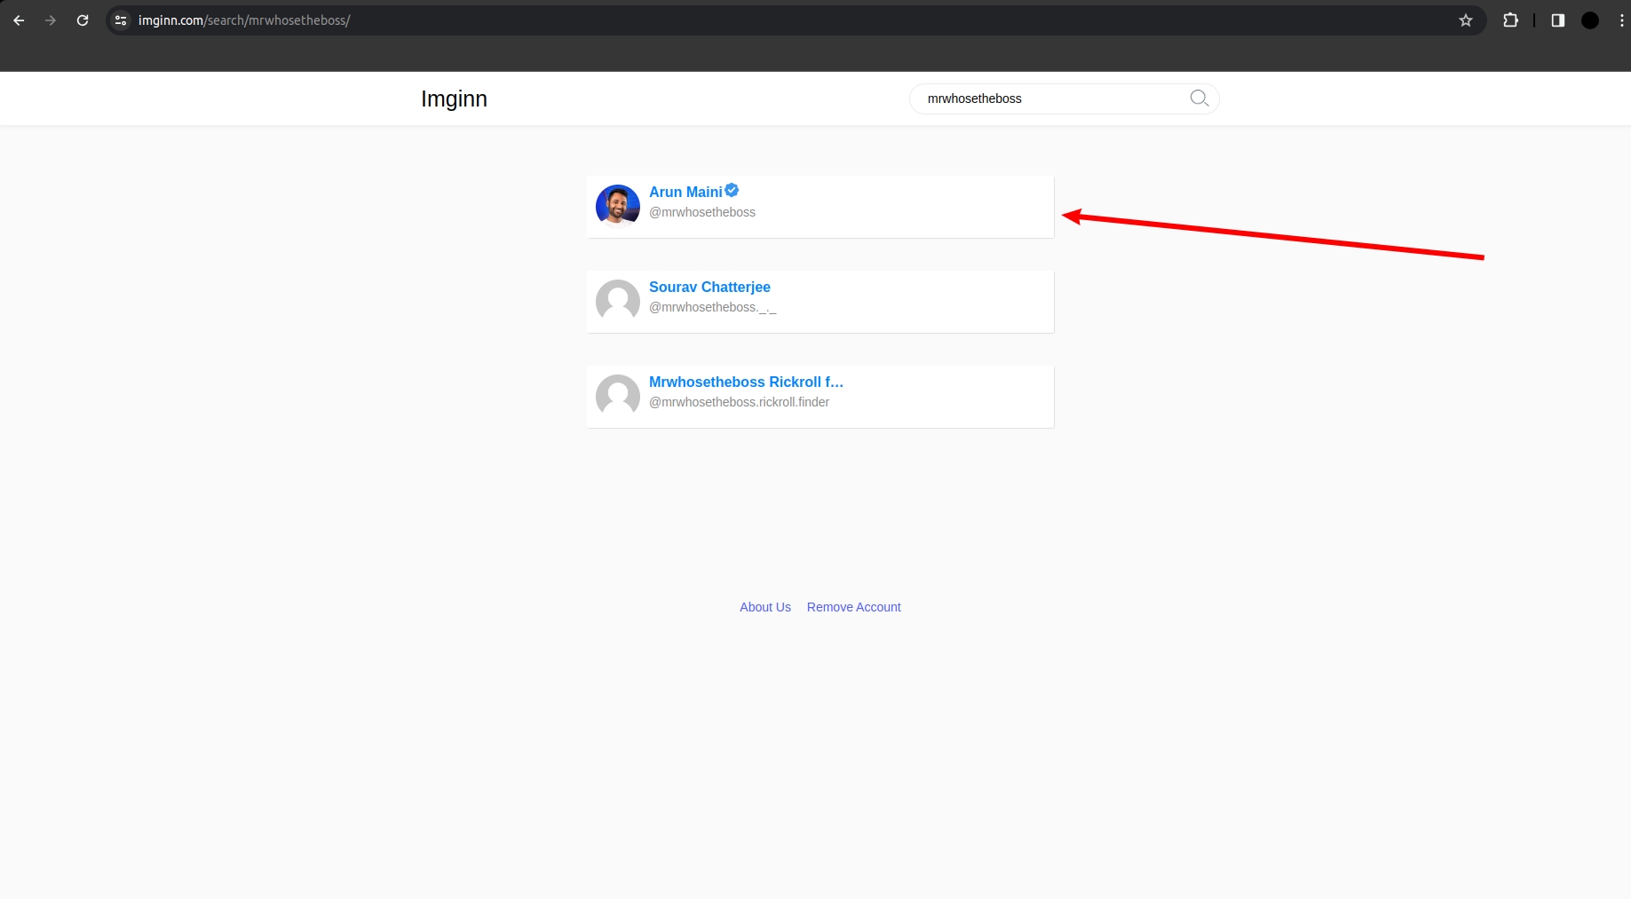Open the Chrome three-dot menu
This screenshot has width=1631, height=899.
tap(1621, 20)
